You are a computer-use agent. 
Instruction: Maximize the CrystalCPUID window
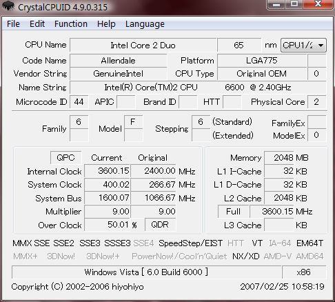click(294, 5)
